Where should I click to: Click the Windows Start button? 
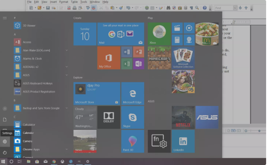[3, 161]
